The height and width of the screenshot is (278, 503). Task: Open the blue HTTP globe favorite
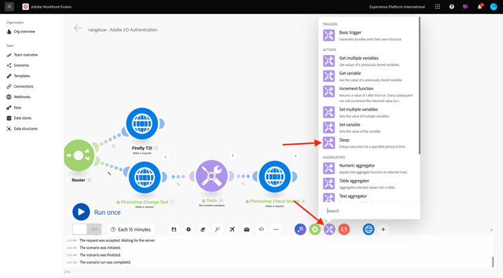click(369, 229)
